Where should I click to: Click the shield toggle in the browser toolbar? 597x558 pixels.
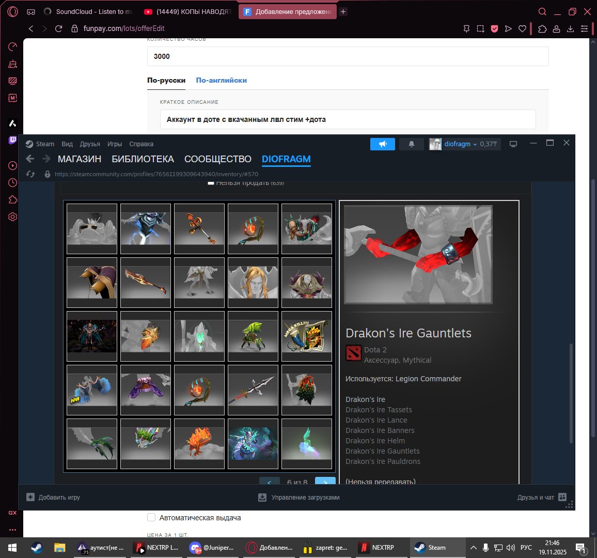(494, 28)
